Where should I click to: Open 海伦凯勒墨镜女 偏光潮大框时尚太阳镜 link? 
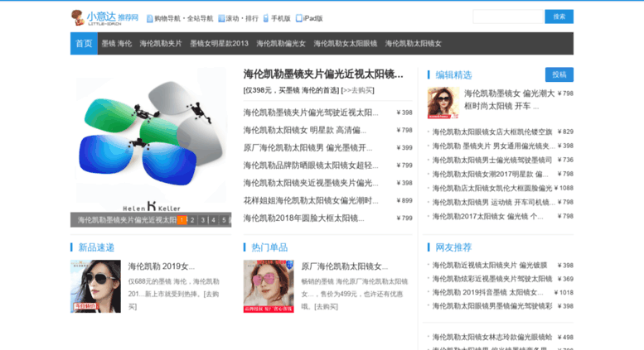(x=509, y=99)
